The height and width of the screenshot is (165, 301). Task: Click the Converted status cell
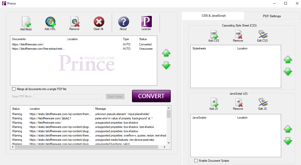[x=145, y=44]
